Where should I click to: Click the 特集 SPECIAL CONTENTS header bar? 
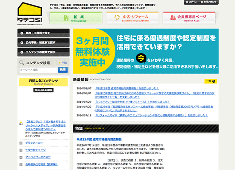[146, 128]
